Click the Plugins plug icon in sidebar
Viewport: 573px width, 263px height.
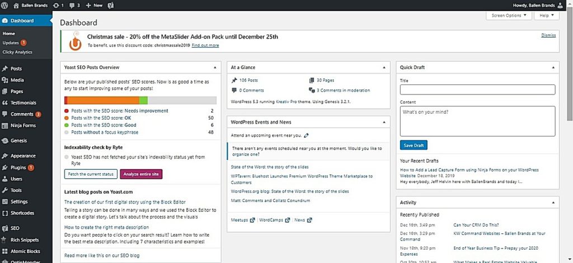click(4, 168)
